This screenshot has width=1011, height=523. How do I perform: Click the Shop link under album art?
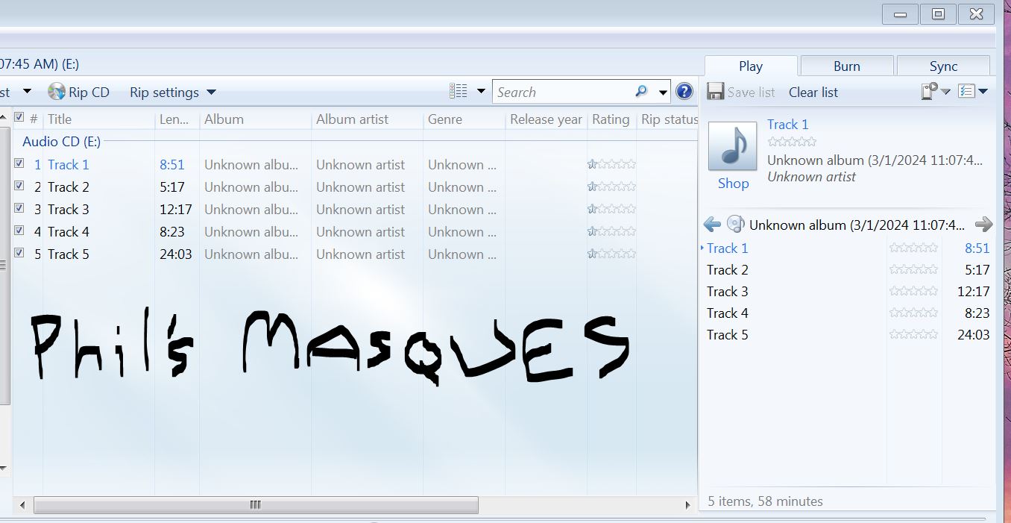(733, 184)
